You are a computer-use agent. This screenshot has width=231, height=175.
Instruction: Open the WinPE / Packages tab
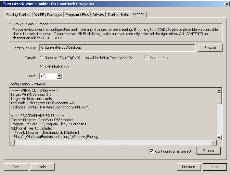tap(48, 15)
